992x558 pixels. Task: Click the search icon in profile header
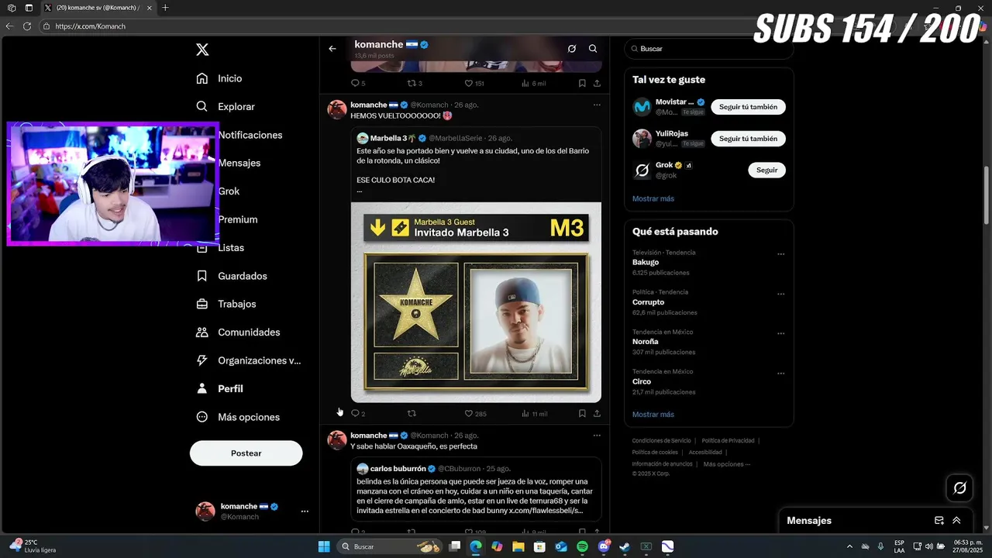pyautogui.click(x=593, y=49)
